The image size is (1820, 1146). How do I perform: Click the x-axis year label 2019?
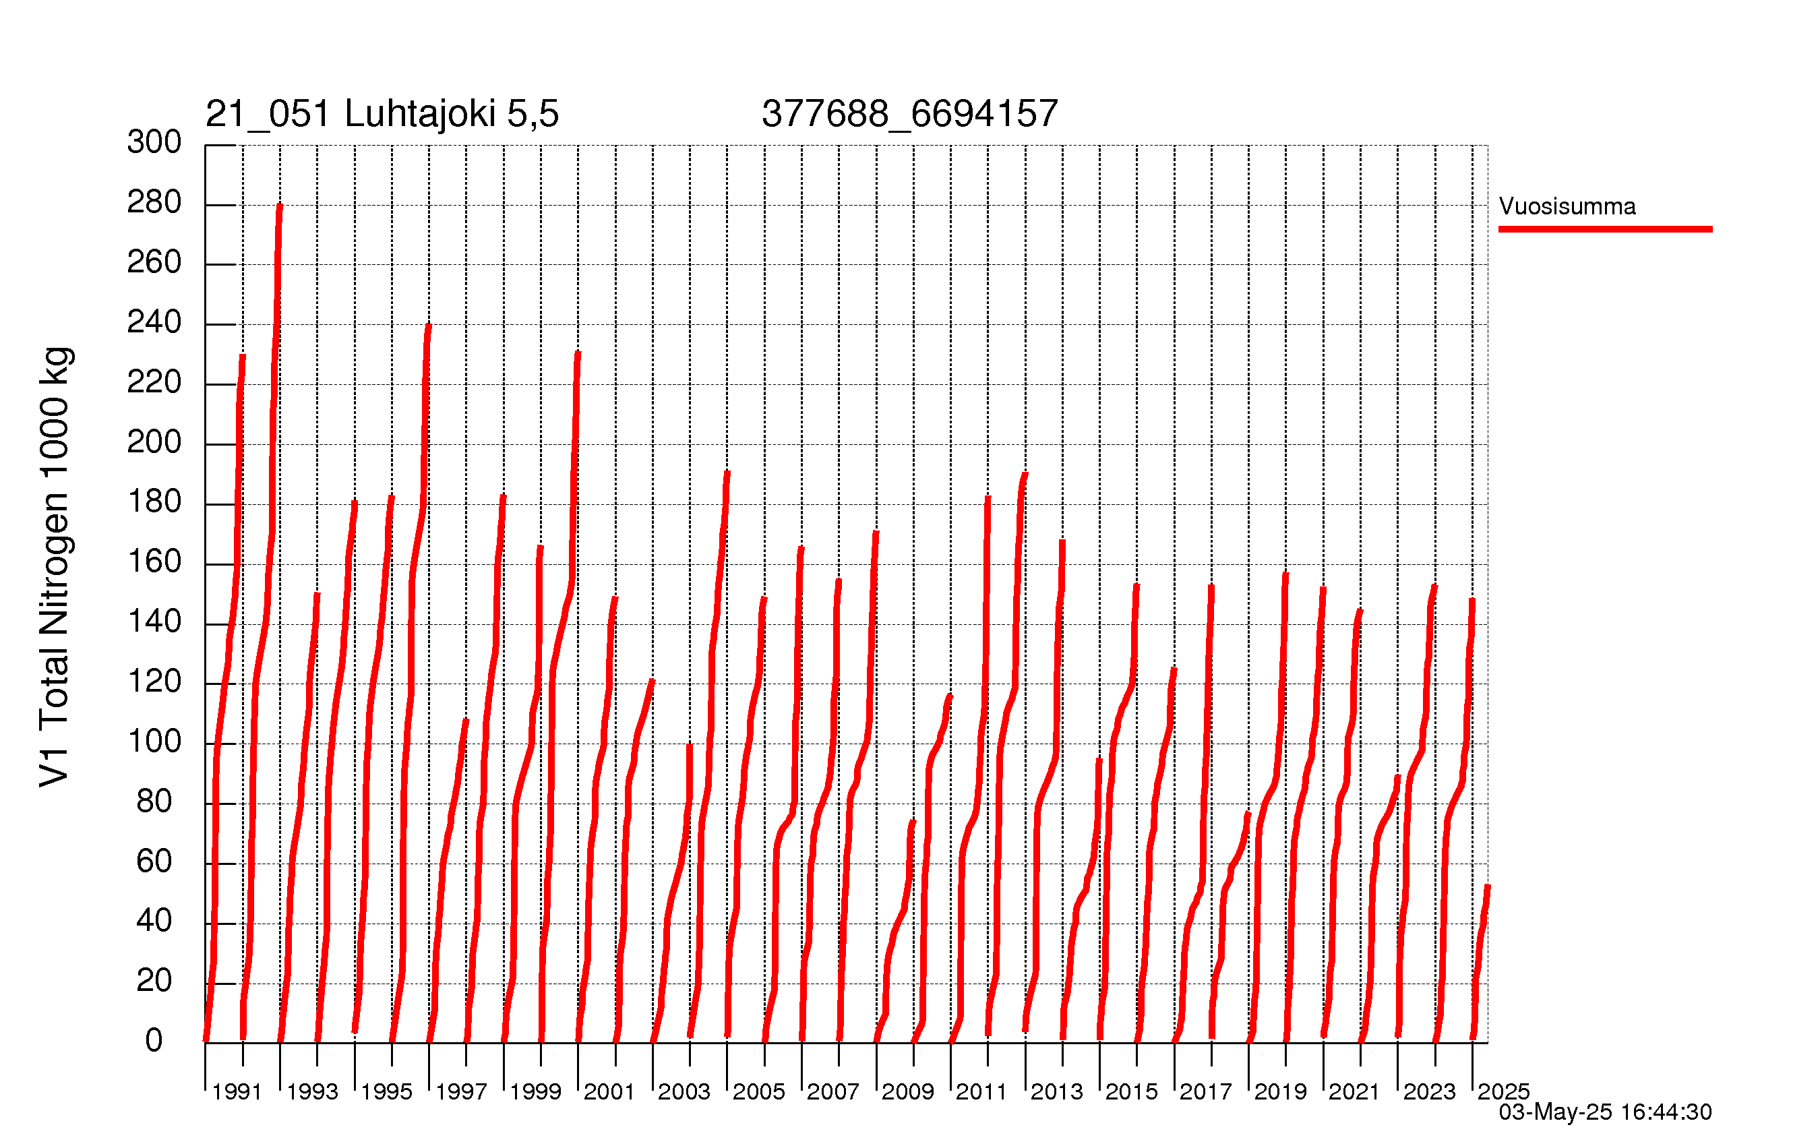pos(1280,1091)
